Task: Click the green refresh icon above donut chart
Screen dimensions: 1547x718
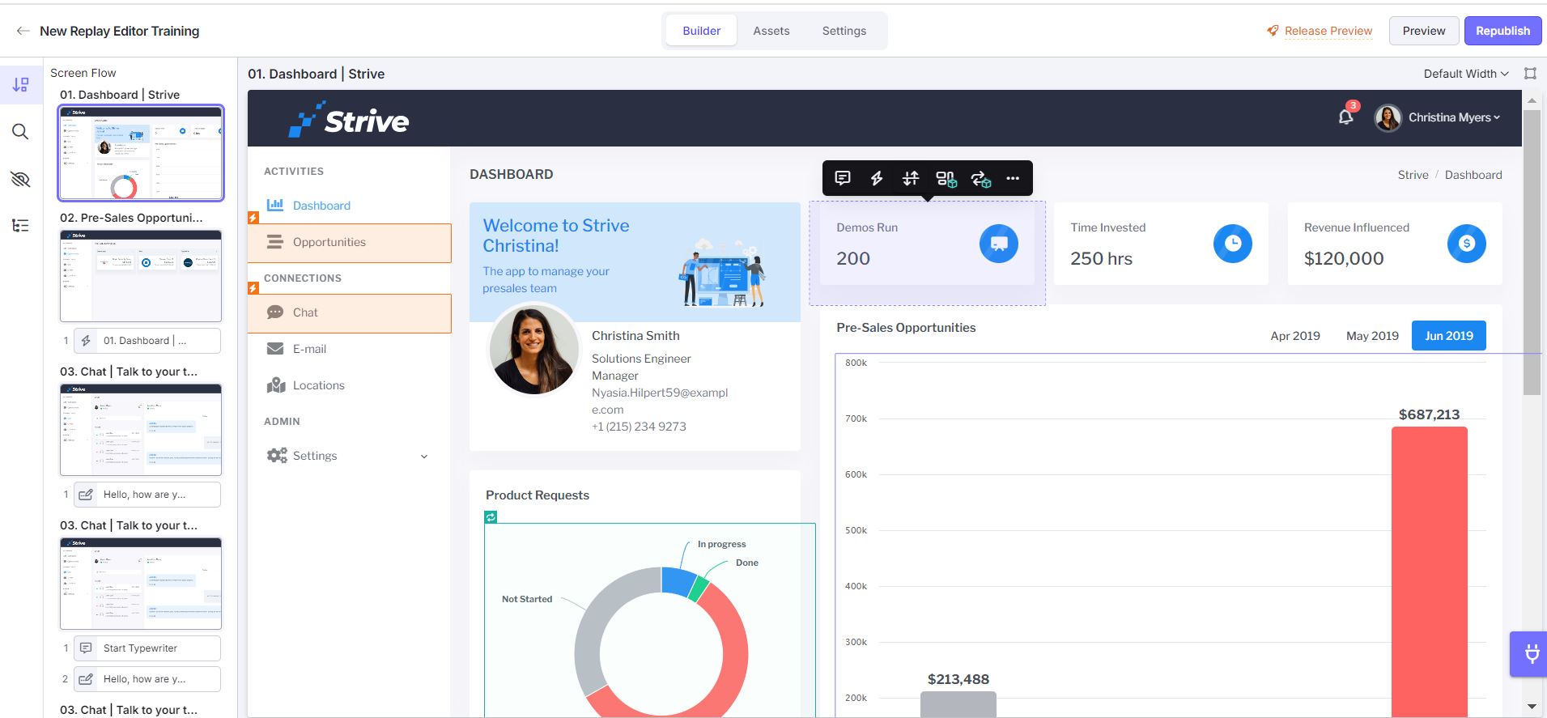Action: [491, 517]
